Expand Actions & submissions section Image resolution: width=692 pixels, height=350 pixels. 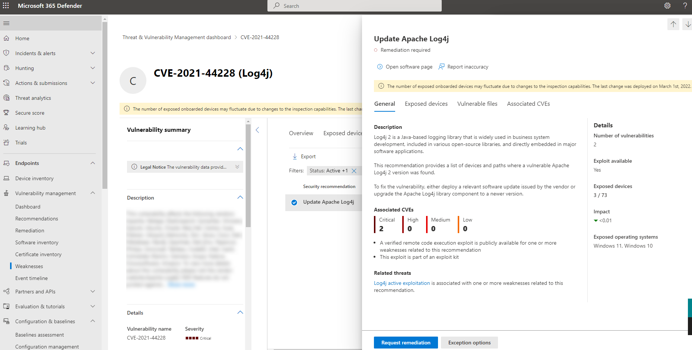pos(93,83)
